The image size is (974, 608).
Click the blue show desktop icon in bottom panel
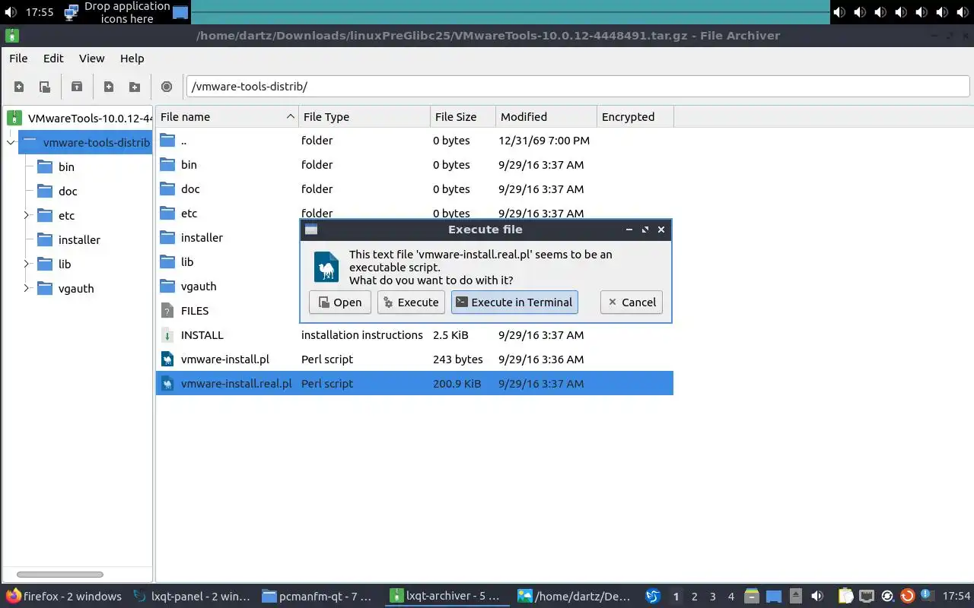pyautogui.click(x=773, y=597)
